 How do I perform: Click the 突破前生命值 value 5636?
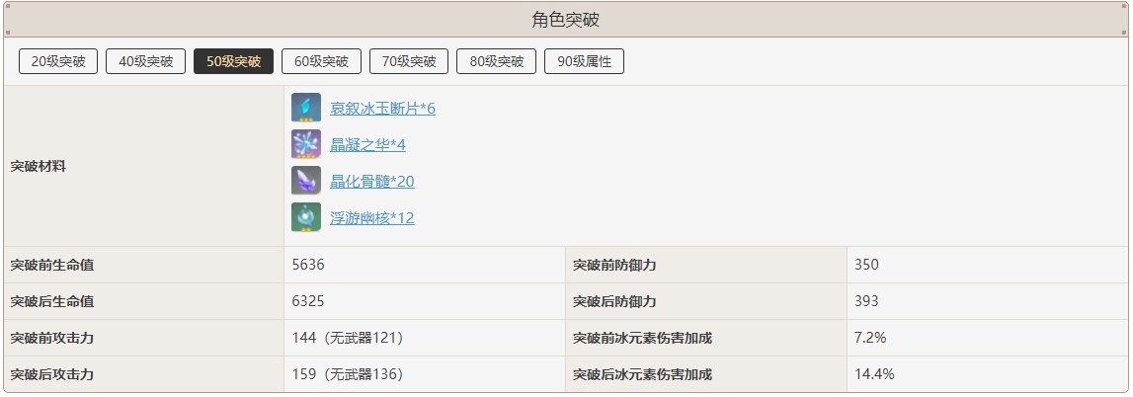(x=308, y=265)
